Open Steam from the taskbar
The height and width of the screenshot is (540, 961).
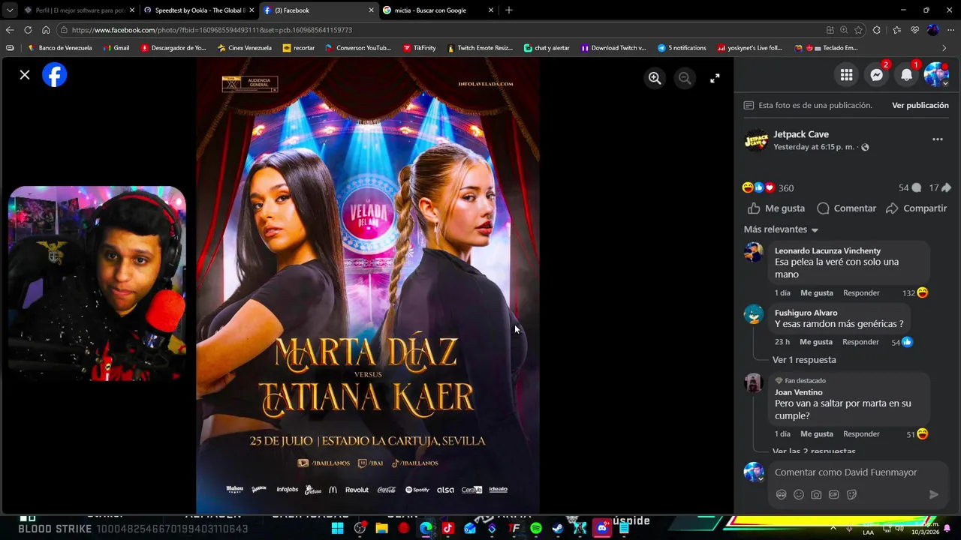558,528
